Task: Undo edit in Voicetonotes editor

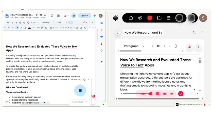Action: [195, 33]
